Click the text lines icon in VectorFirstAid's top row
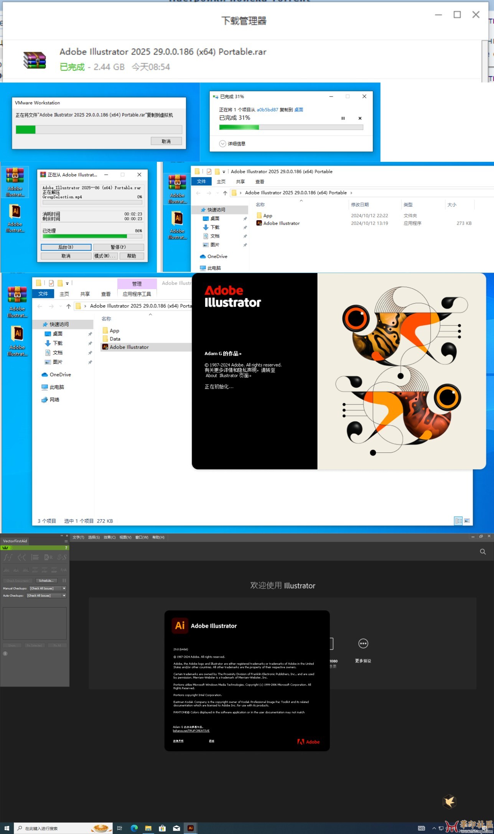 [35, 557]
